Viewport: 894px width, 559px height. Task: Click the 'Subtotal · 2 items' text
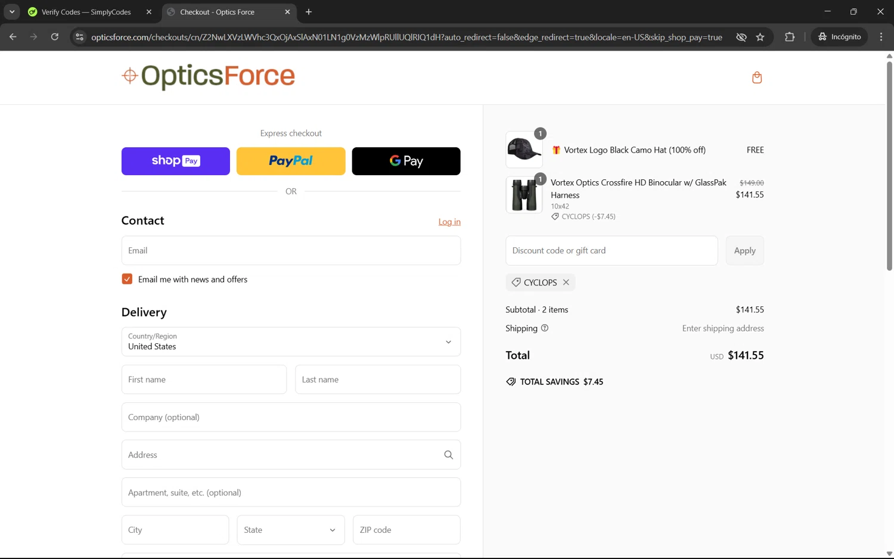pyautogui.click(x=537, y=310)
